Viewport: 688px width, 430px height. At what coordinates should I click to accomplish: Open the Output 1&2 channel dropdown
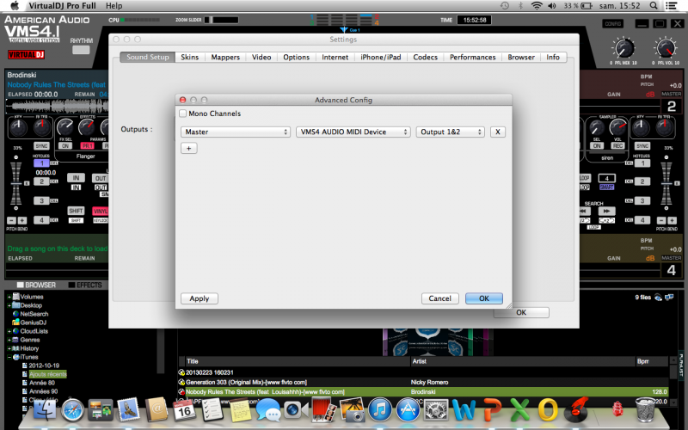[450, 132]
